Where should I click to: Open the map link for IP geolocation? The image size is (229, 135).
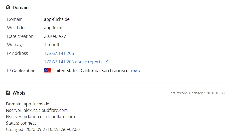(x=135, y=71)
